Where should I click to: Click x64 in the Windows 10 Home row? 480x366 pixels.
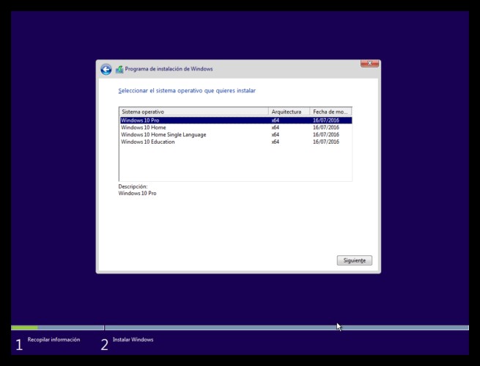[276, 128]
